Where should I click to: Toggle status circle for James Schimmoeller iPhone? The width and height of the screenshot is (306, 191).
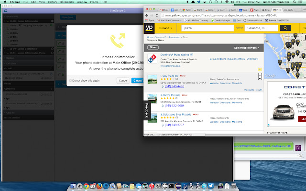(x=52, y=53)
